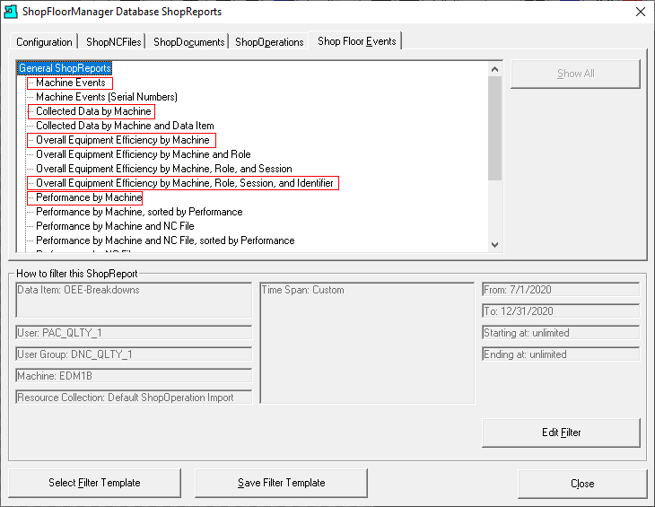Switch to the Configuration tab

coord(44,42)
